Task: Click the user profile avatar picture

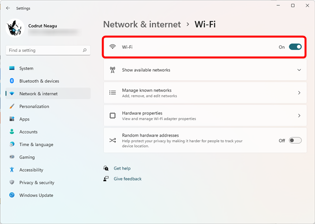Action: point(15,28)
